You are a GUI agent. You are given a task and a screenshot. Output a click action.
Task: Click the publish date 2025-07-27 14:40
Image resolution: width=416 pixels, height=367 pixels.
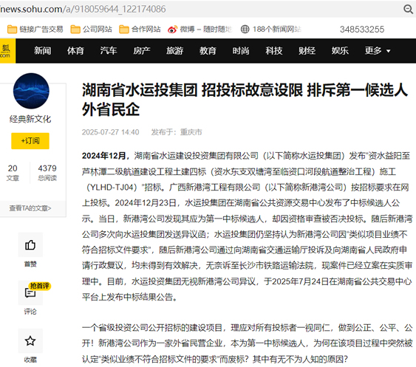tap(110, 132)
